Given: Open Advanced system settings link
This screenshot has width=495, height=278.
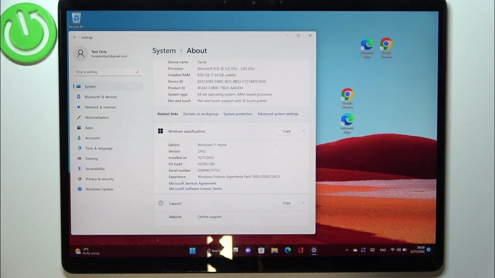Looking at the screenshot, I should click(x=278, y=114).
